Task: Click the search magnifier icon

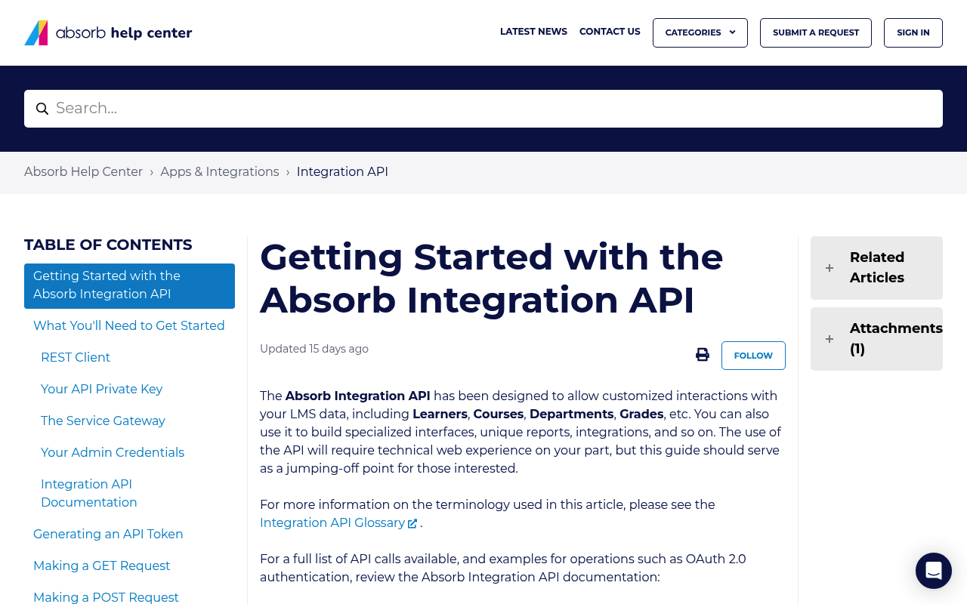Action: pyautogui.click(x=42, y=109)
